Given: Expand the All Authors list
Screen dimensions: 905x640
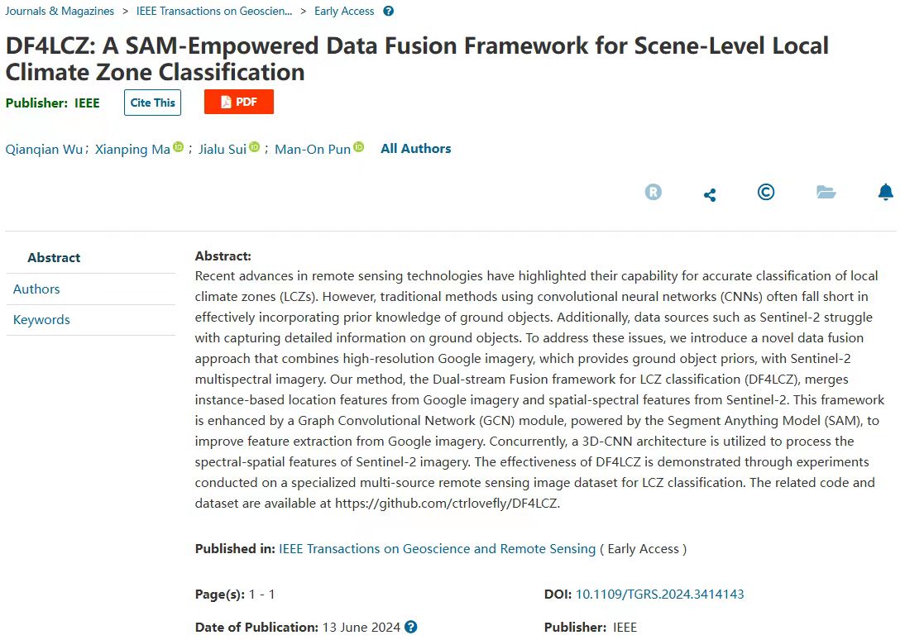Looking at the screenshot, I should coord(415,149).
